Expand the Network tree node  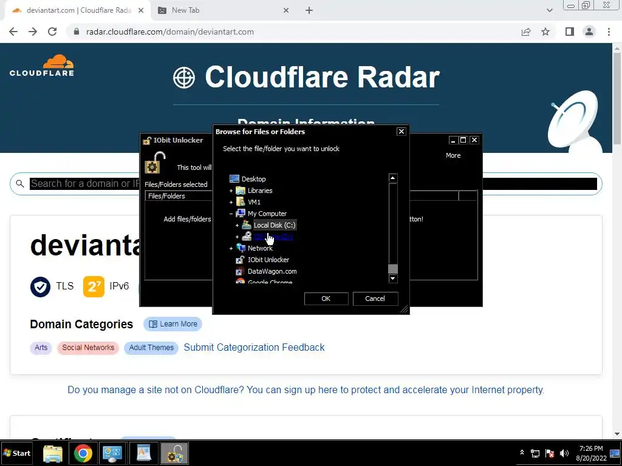click(x=231, y=248)
